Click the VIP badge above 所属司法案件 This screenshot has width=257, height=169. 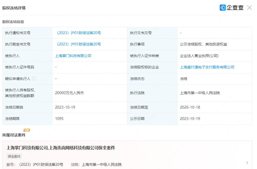point(27,130)
